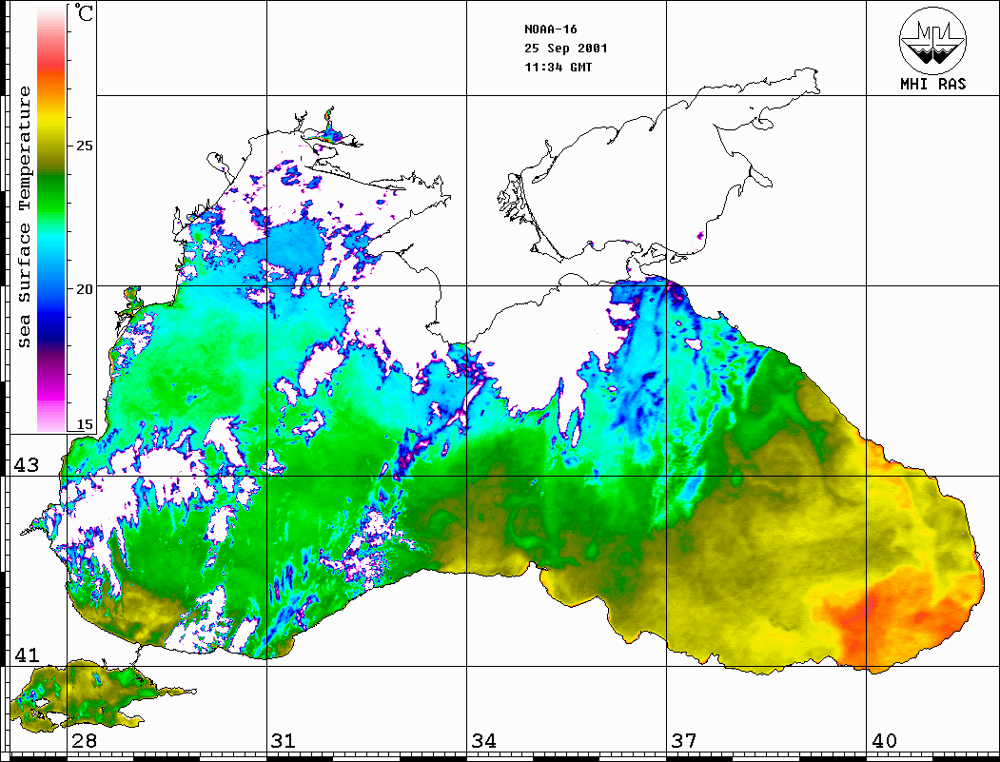
Task: Click the °C unit label
Action: point(84,12)
